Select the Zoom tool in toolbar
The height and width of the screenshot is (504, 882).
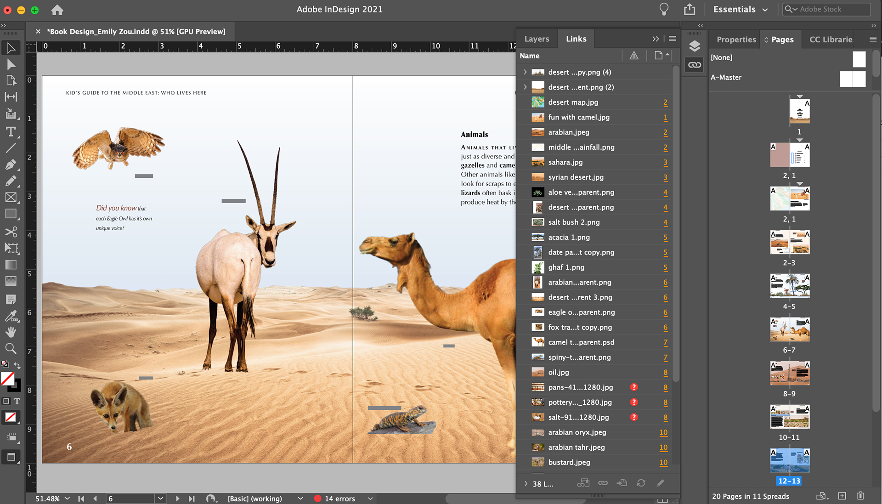coord(11,348)
